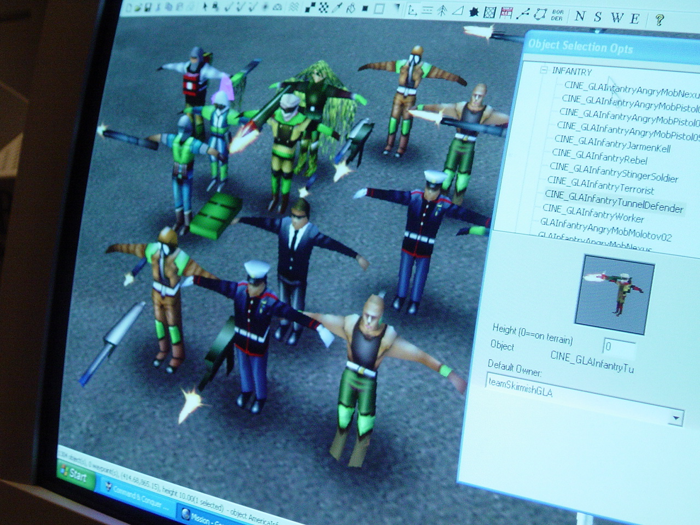This screenshot has width=700, height=525.
Task: Click the 'Default Owner:' label
Action: (x=515, y=368)
